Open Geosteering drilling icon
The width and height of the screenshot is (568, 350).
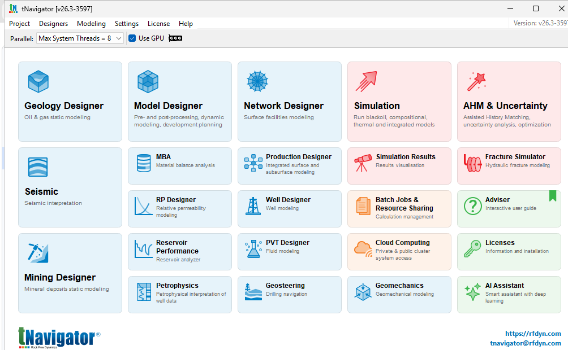pos(253,292)
